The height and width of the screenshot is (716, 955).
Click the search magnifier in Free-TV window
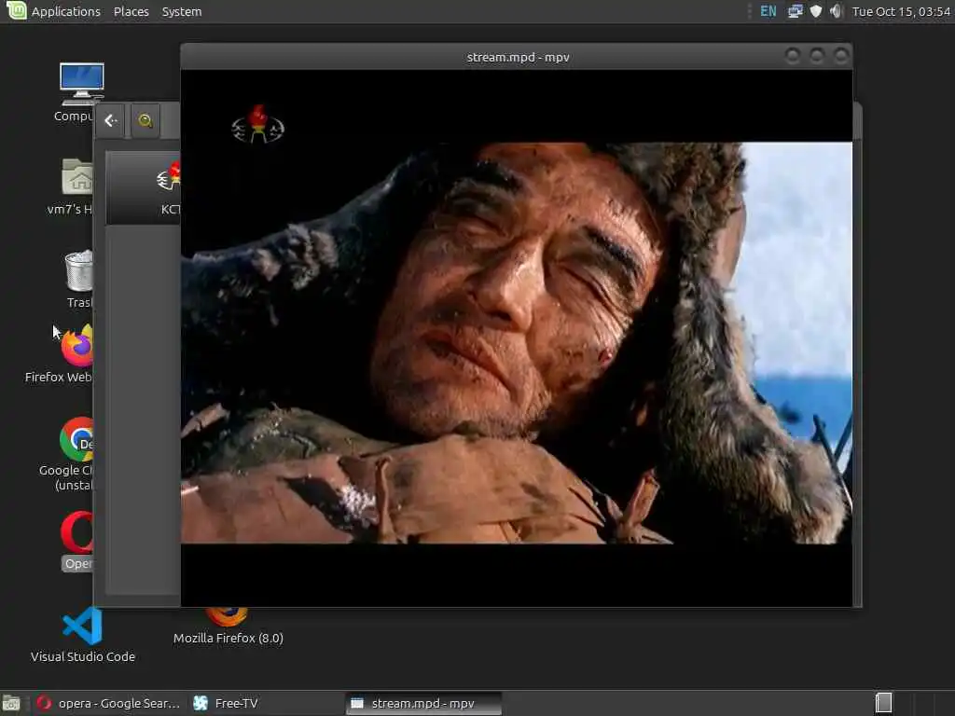[145, 120]
